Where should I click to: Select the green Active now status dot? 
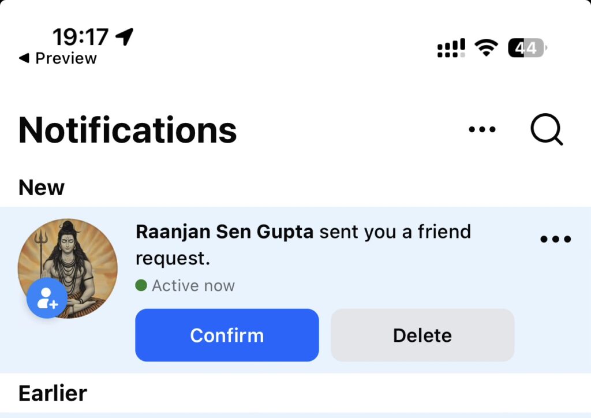click(x=140, y=285)
